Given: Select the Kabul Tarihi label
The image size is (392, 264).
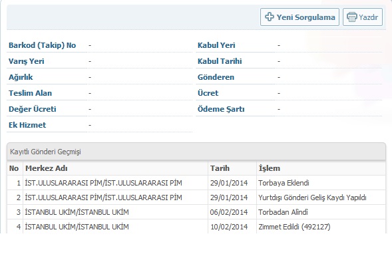Looking at the screenshot, I should pos(220,61).
